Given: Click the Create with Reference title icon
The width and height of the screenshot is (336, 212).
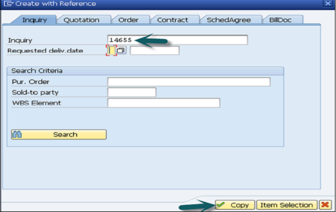Looking at the screenshot, I should tap(8, 3).
